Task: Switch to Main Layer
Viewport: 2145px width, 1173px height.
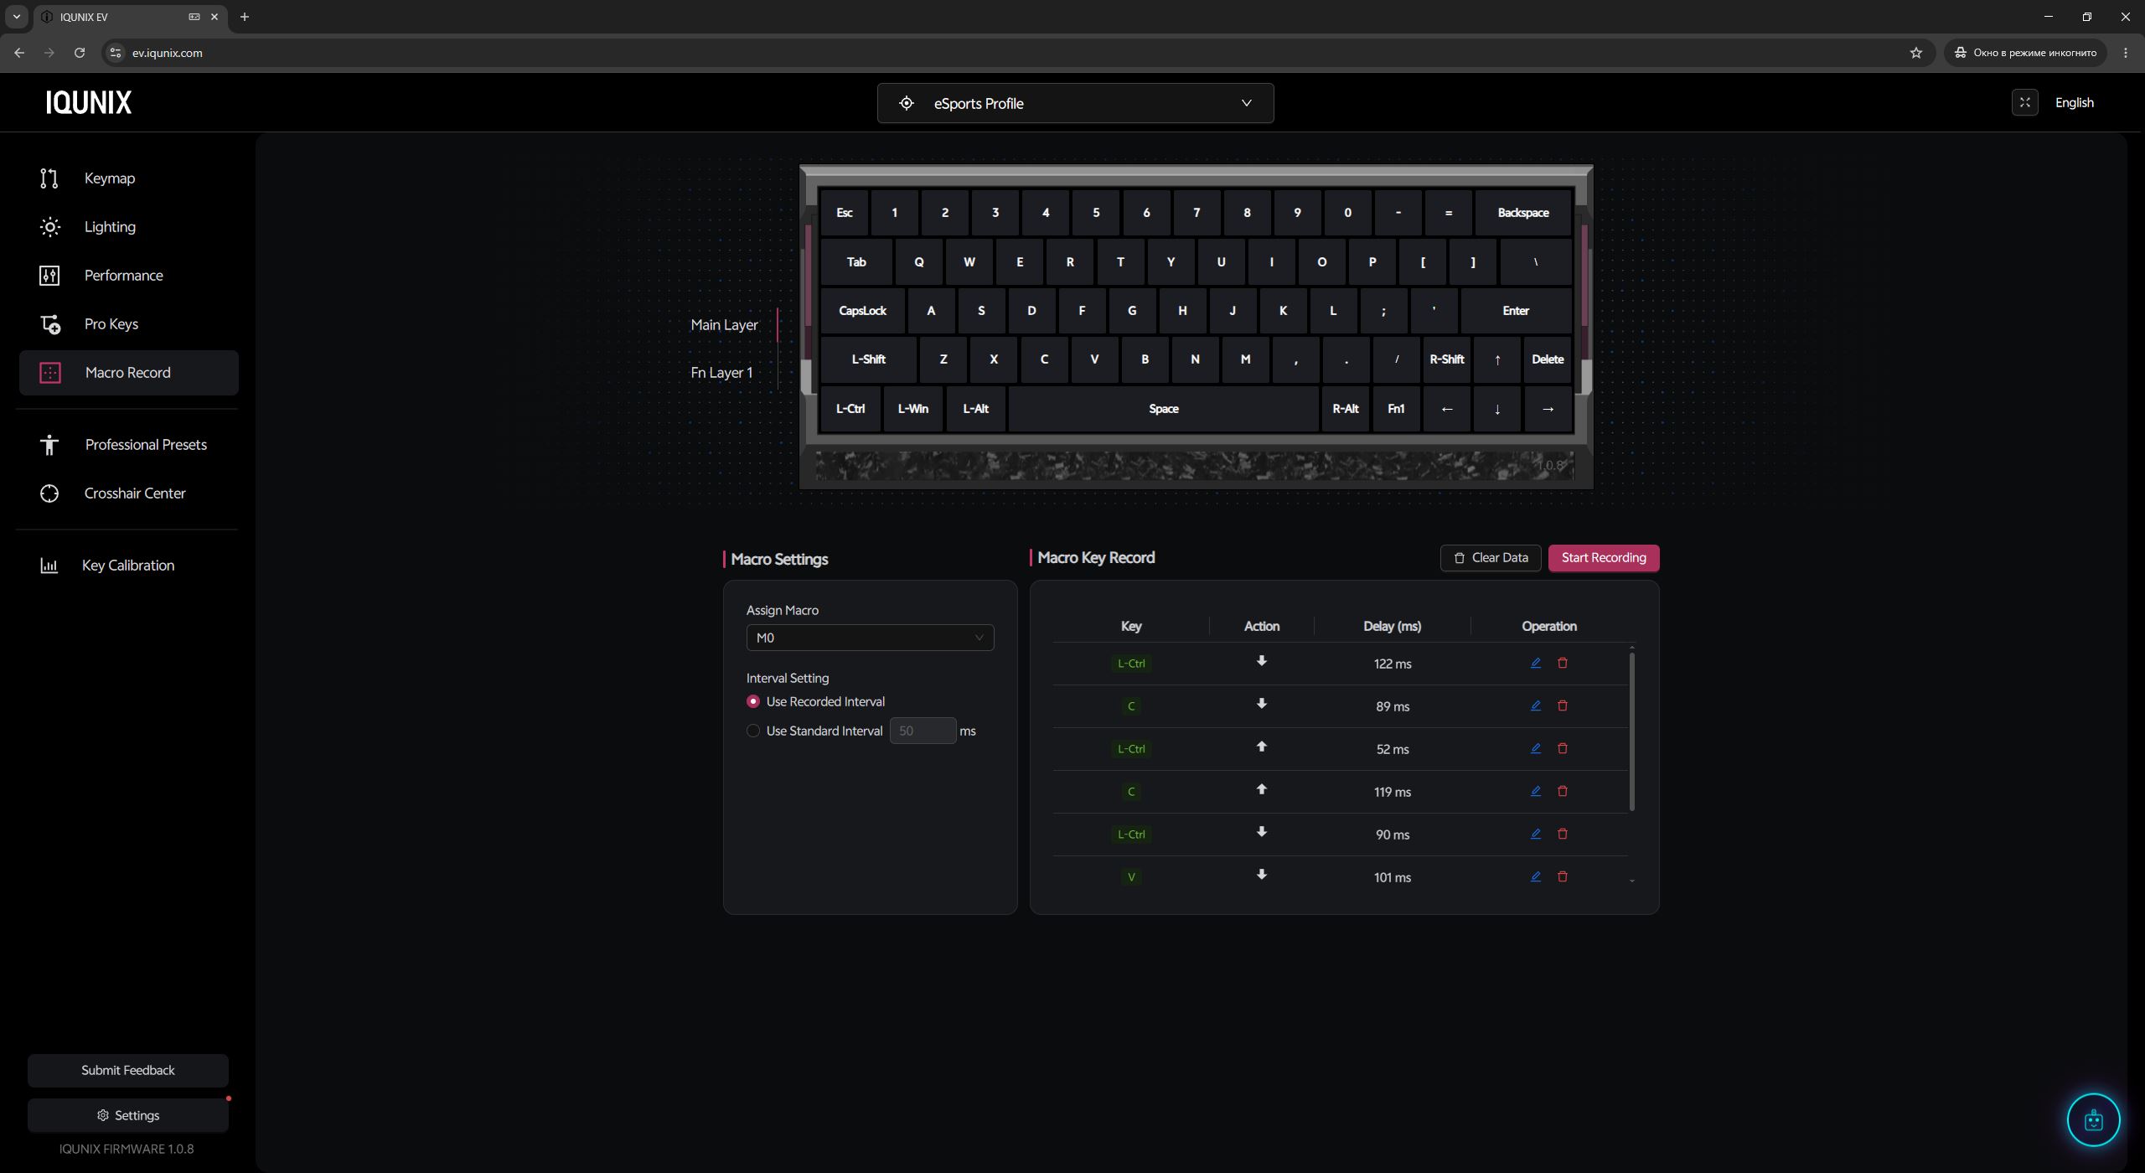Action: pos(724,324)
